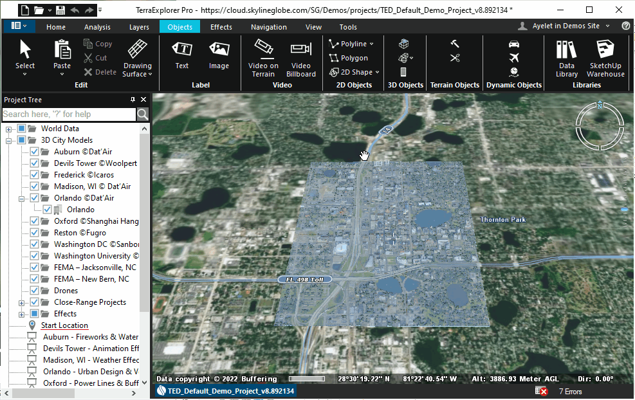Open the open-file dropdown arrow

pos(50,10)
